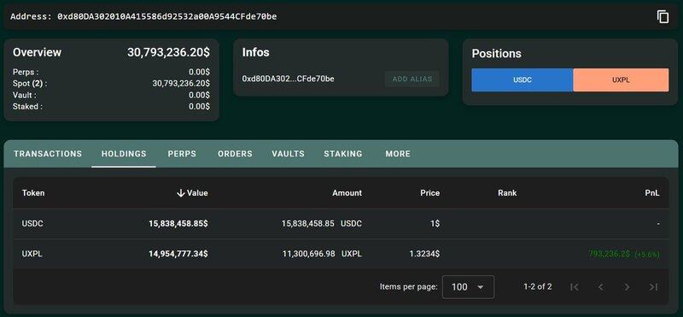This screenshot has width=683, height=317.
Task: Open Items per page dropdown
Action: tap(468, 287)
